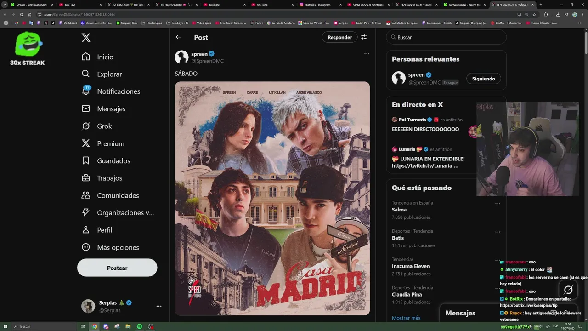Open Serpias | Kick bookmark
The height and width of the screenshot is (331, 588).
(x=127, y=23)
